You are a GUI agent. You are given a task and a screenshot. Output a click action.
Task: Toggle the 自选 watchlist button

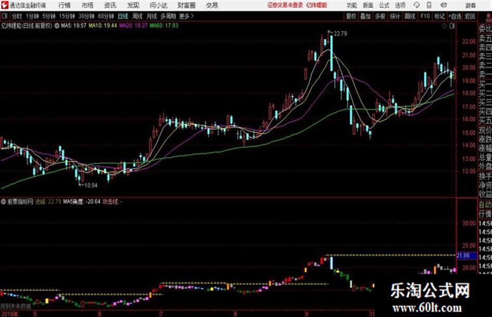tap(455, 16)
